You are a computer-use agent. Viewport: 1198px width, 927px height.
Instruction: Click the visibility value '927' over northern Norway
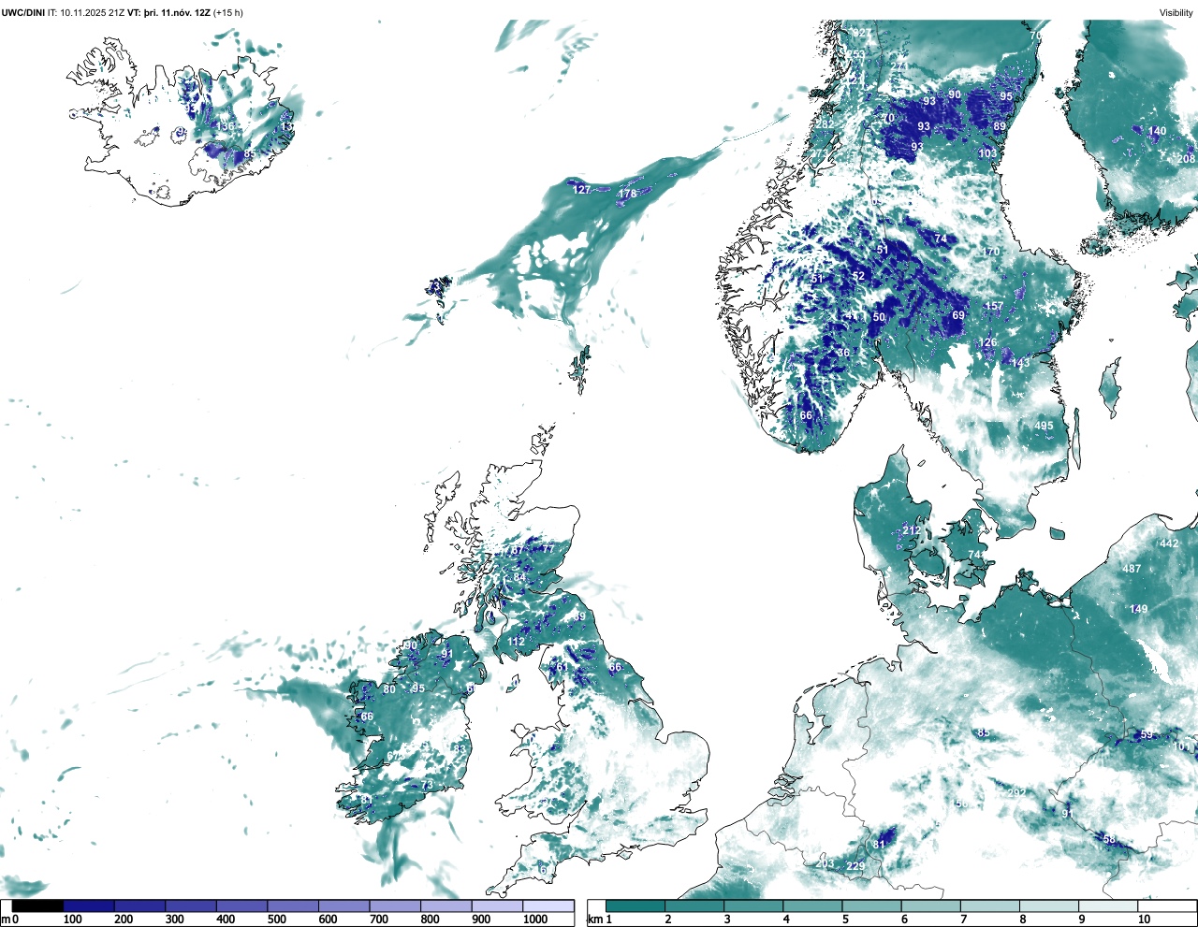(x=862, y=33)
